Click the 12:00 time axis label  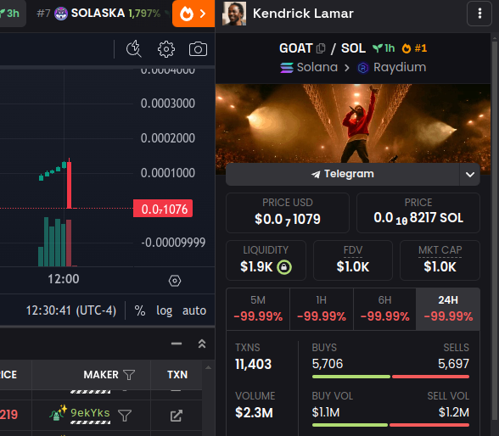pos(64,279)
